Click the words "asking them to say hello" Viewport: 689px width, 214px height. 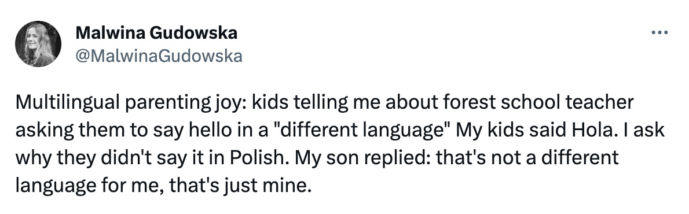(x=100, y=131)
